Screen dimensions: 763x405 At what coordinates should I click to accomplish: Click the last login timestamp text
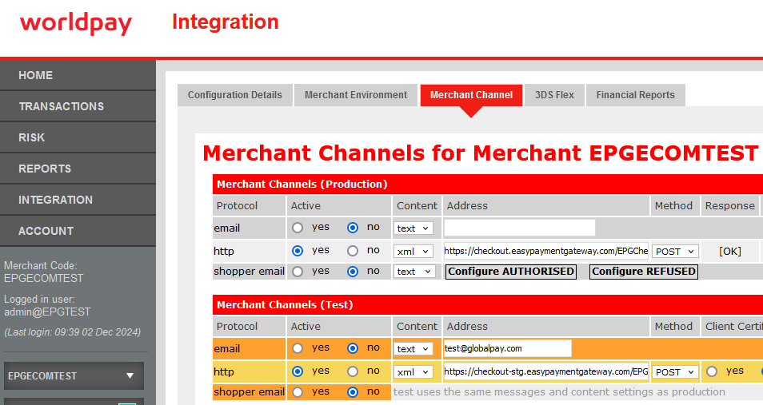(73, 332)
